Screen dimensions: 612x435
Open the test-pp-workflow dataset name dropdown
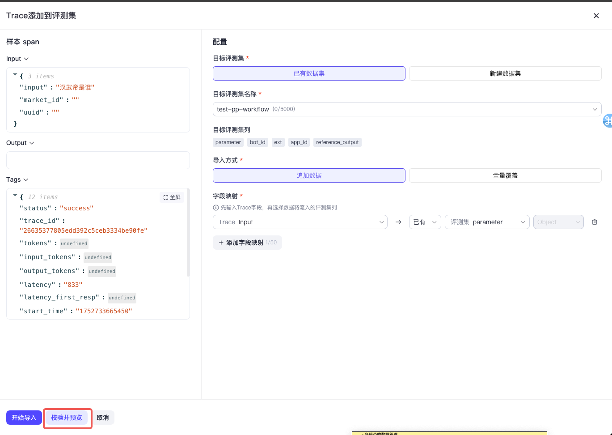click(407, 109)
